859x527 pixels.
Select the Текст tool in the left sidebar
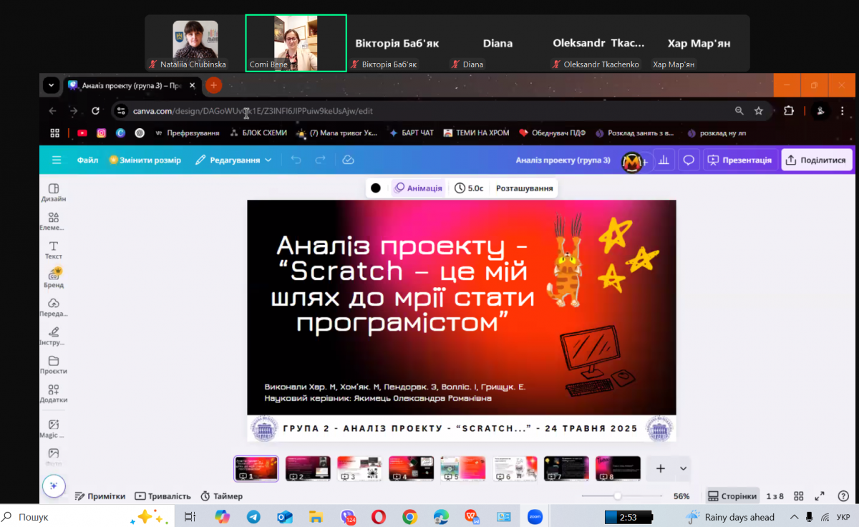(54, 248)
